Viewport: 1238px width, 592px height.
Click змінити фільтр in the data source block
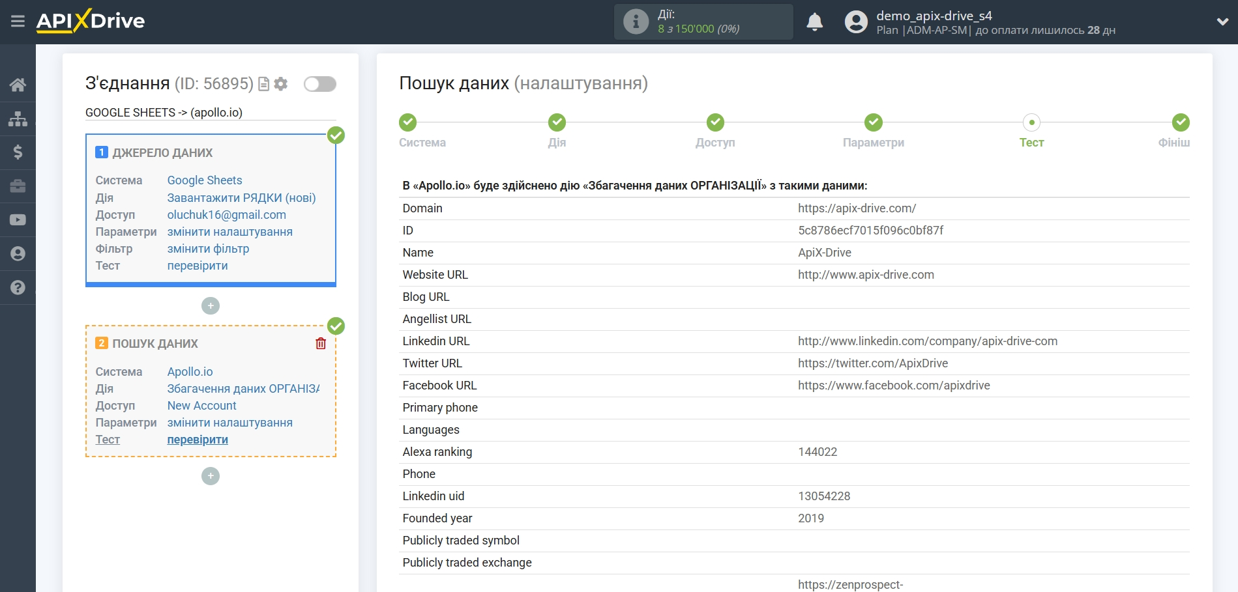[207, 248]
